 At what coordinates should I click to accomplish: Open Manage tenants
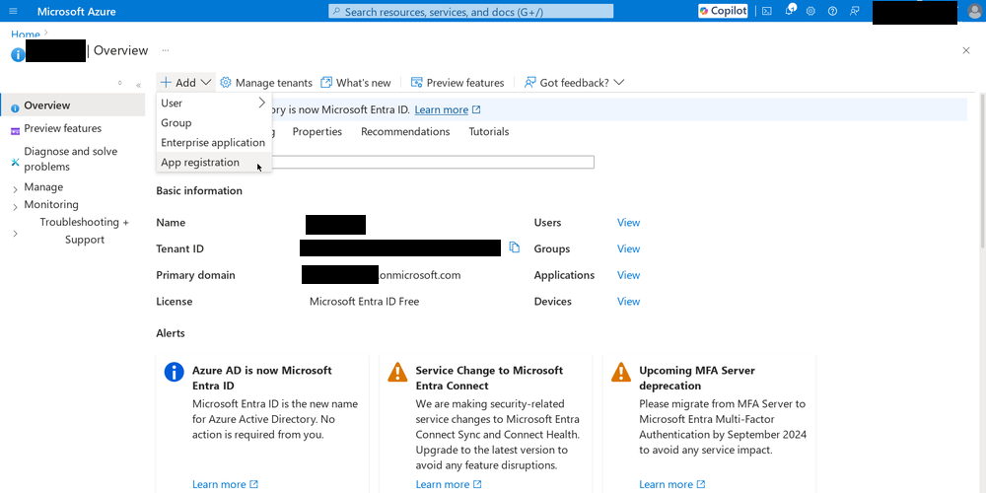265,83
